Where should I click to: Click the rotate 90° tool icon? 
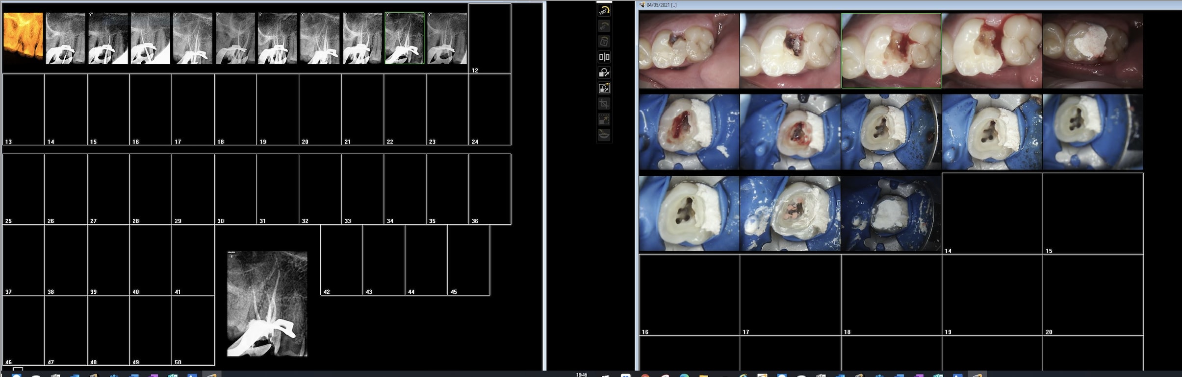click(x=604, y=26)
